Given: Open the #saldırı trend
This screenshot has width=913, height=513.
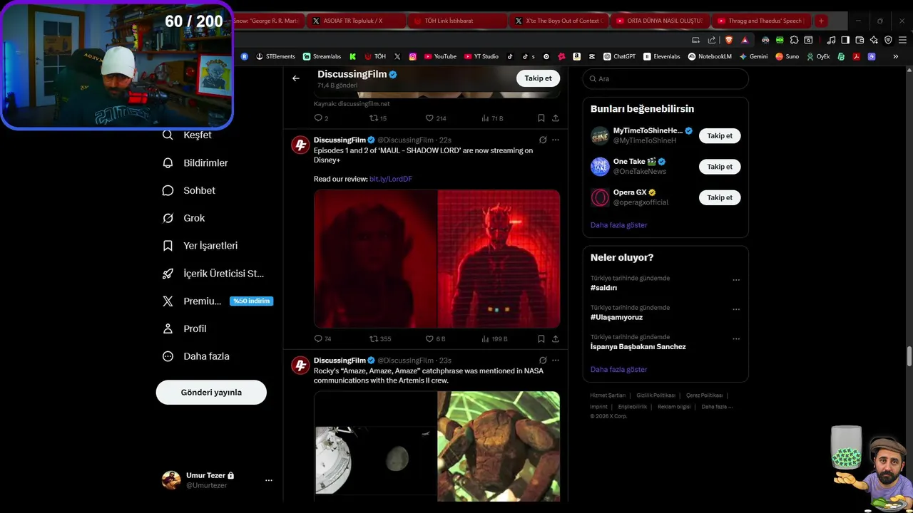Looking at the screenshot, I should click(x=603, y=288).
